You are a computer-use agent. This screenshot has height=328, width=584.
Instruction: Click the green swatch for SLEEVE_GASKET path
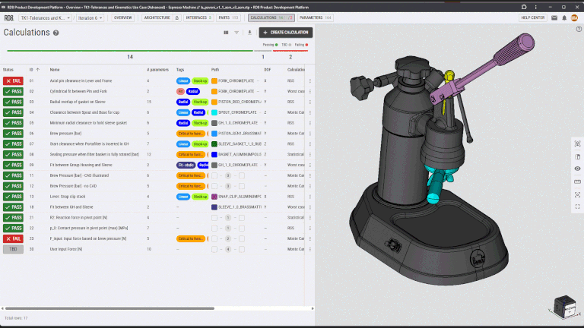(x=214, y=144)
